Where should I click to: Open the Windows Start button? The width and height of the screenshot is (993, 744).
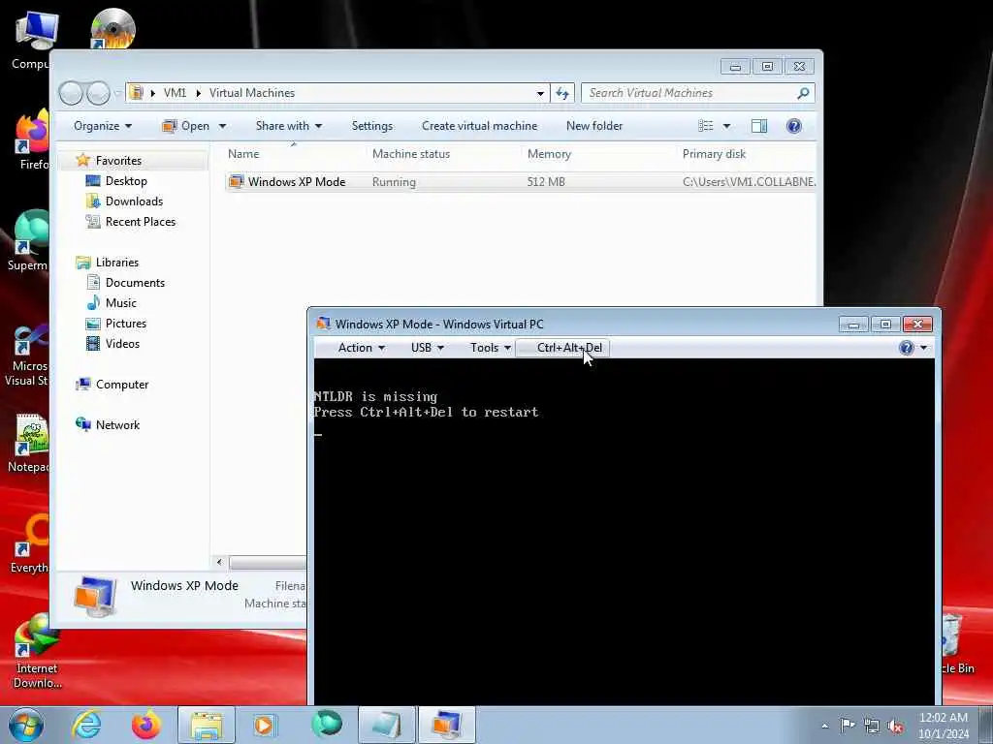pos(26,725)
